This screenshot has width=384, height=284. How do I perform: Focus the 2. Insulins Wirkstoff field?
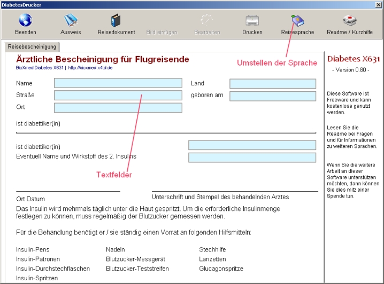click(252, 157)
